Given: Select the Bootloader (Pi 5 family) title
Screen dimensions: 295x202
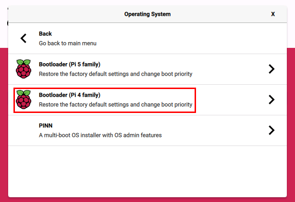Looking at the screenshot, I should click(69, 65).
